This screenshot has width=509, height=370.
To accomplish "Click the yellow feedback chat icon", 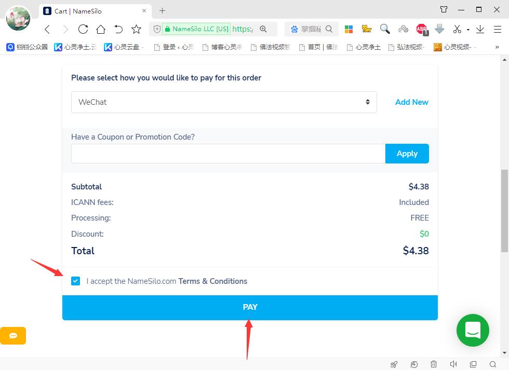I will point(13,336).
